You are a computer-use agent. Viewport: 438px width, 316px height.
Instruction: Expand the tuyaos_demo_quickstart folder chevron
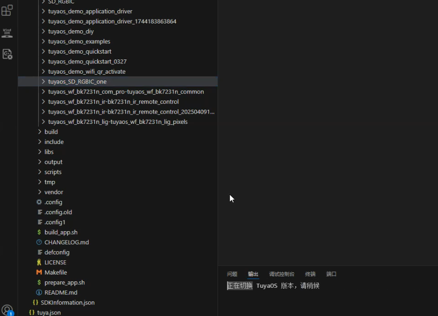pos(44,51)
